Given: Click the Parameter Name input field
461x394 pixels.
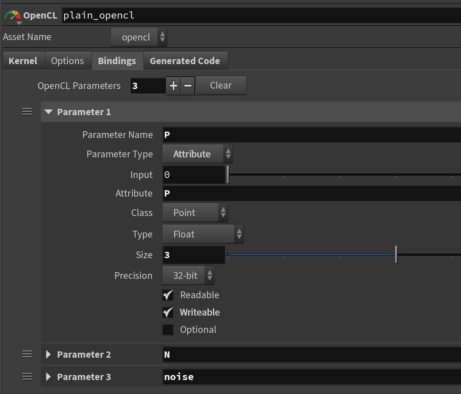Looking at the screenshot, I should coord(311,135).
